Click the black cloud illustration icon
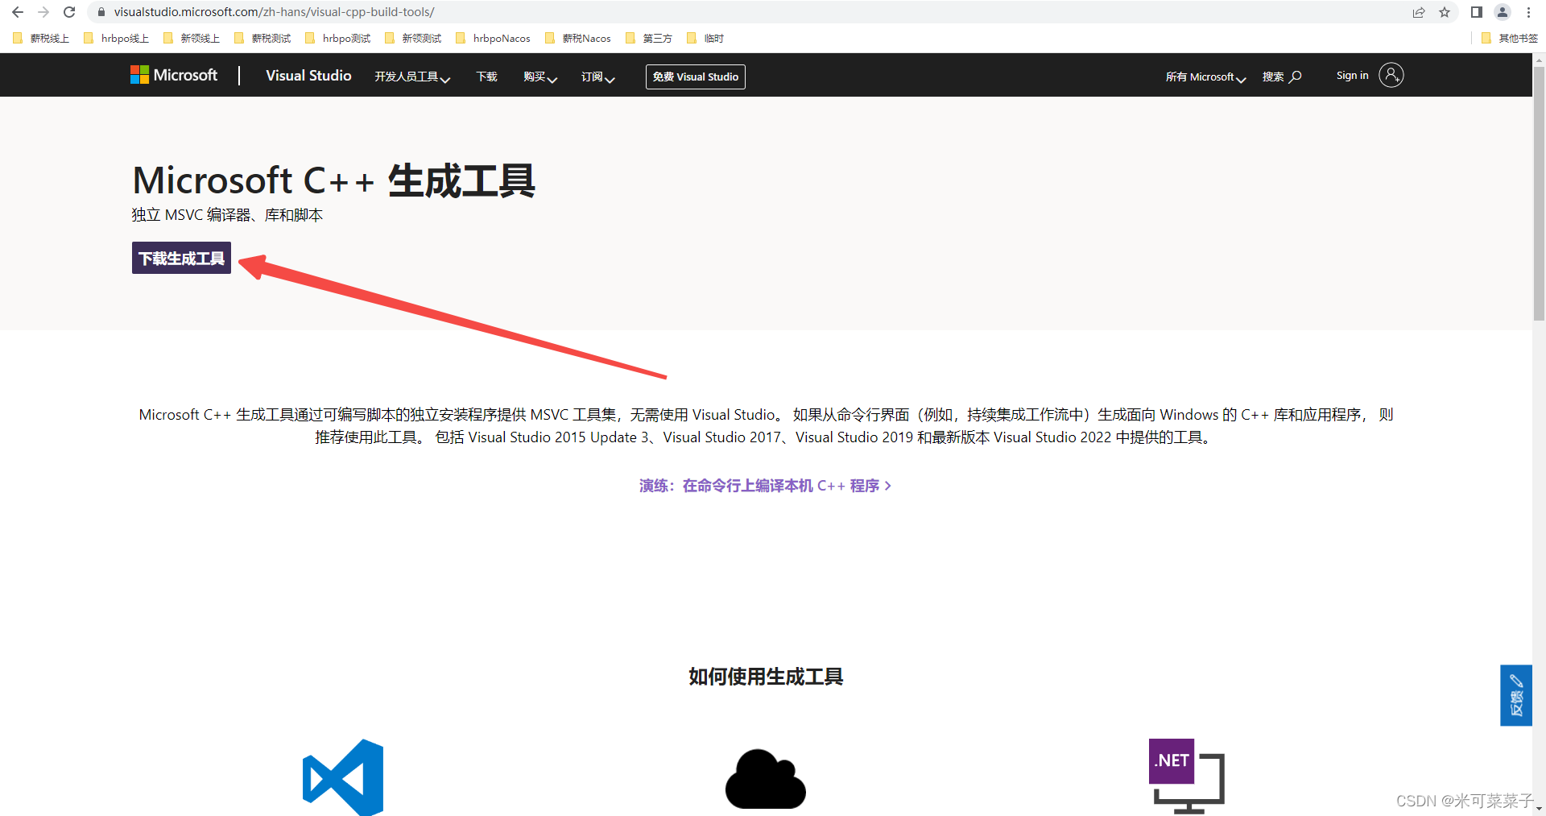1546x816 pixels. 764,776
